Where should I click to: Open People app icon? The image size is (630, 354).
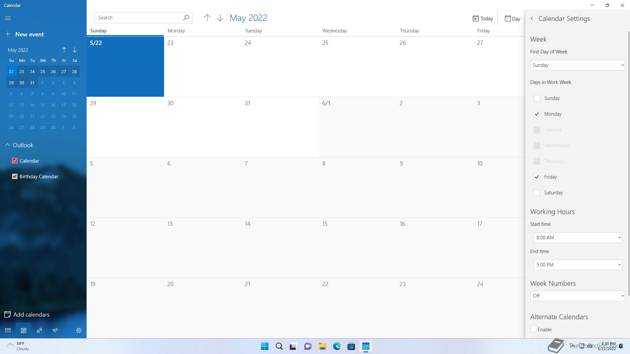point(39,330)
